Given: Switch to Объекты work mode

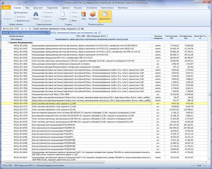Looking at the screenshot, I should [93, 15].
